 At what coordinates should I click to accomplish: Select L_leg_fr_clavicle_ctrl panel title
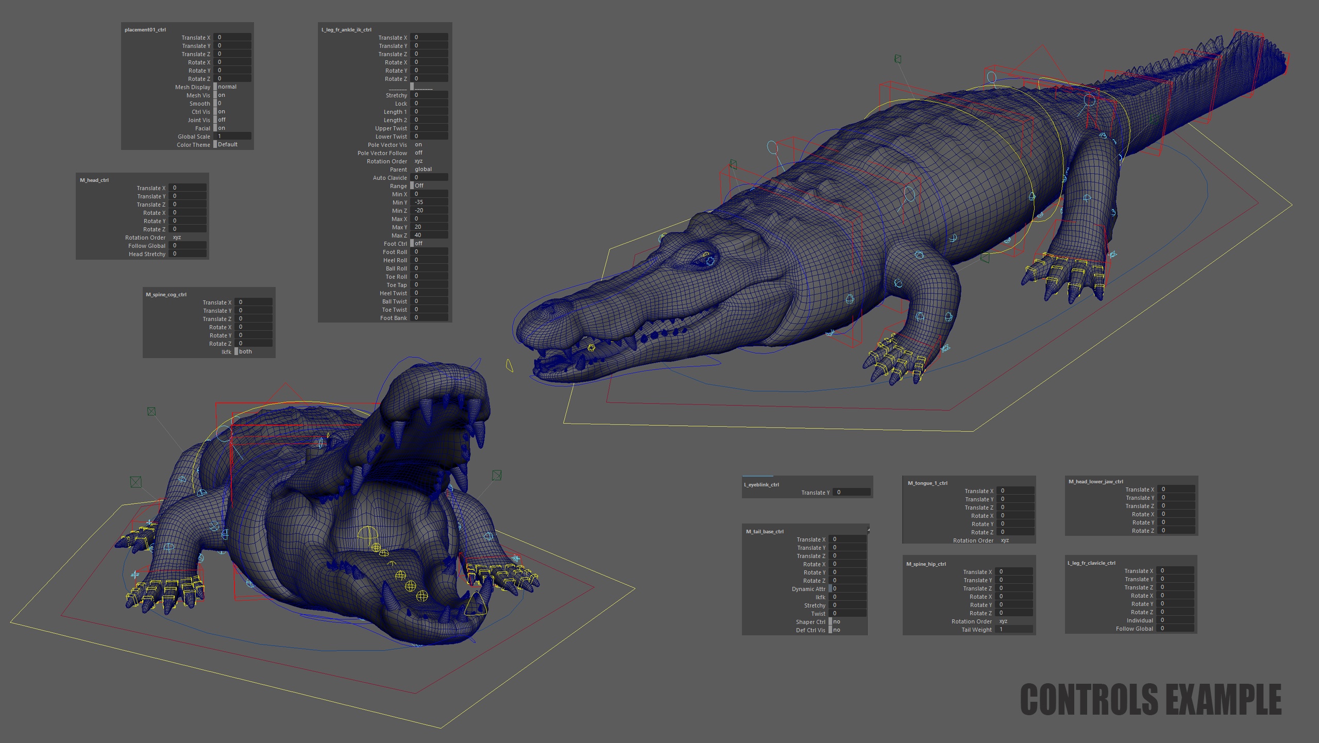[1091, 563]
